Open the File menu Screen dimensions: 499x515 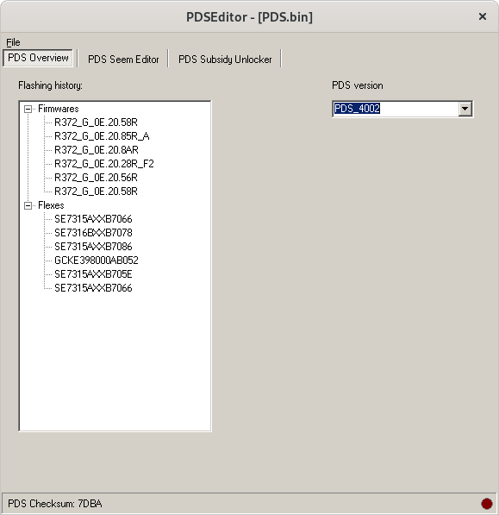(x=13, y=42)
